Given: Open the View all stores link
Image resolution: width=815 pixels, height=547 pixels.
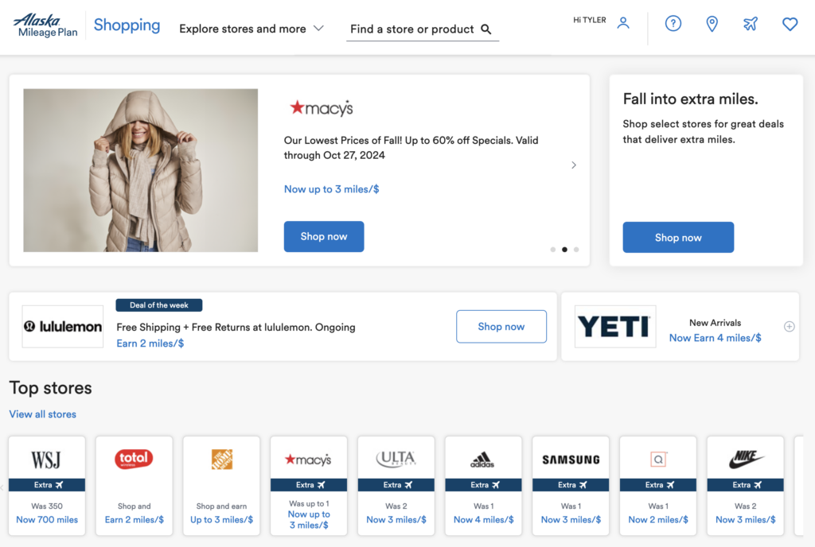Looking at the screenshot, I should click(43, 414).
